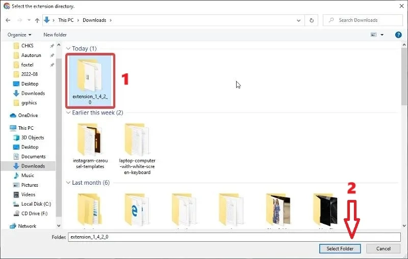Viewport: 408px width, 259px height.
Task: Refresh the Downloads folder view
Action: 312,20
